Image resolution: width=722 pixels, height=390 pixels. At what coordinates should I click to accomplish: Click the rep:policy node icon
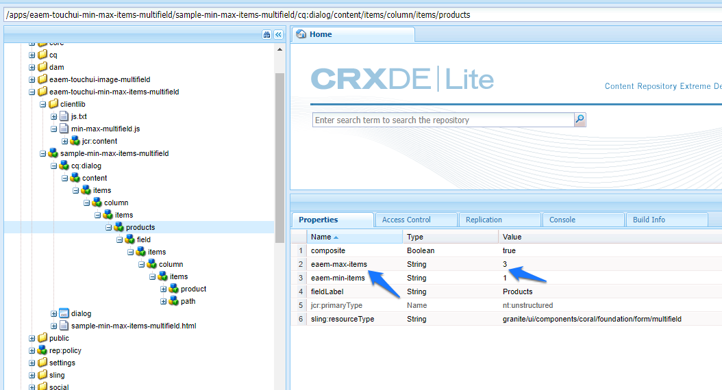coord(43,350)
